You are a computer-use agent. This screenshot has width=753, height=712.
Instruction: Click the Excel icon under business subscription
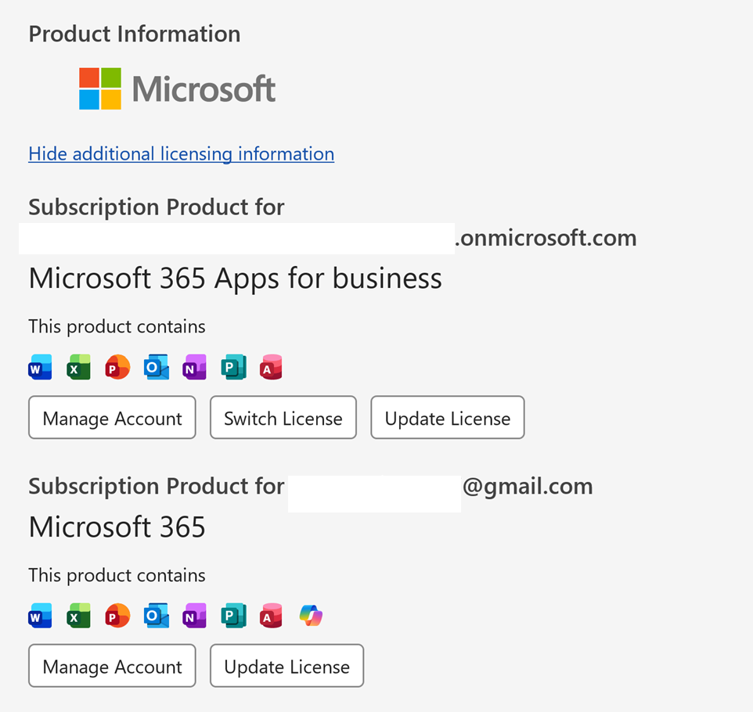pyautogui.click(x=79, y=367)
